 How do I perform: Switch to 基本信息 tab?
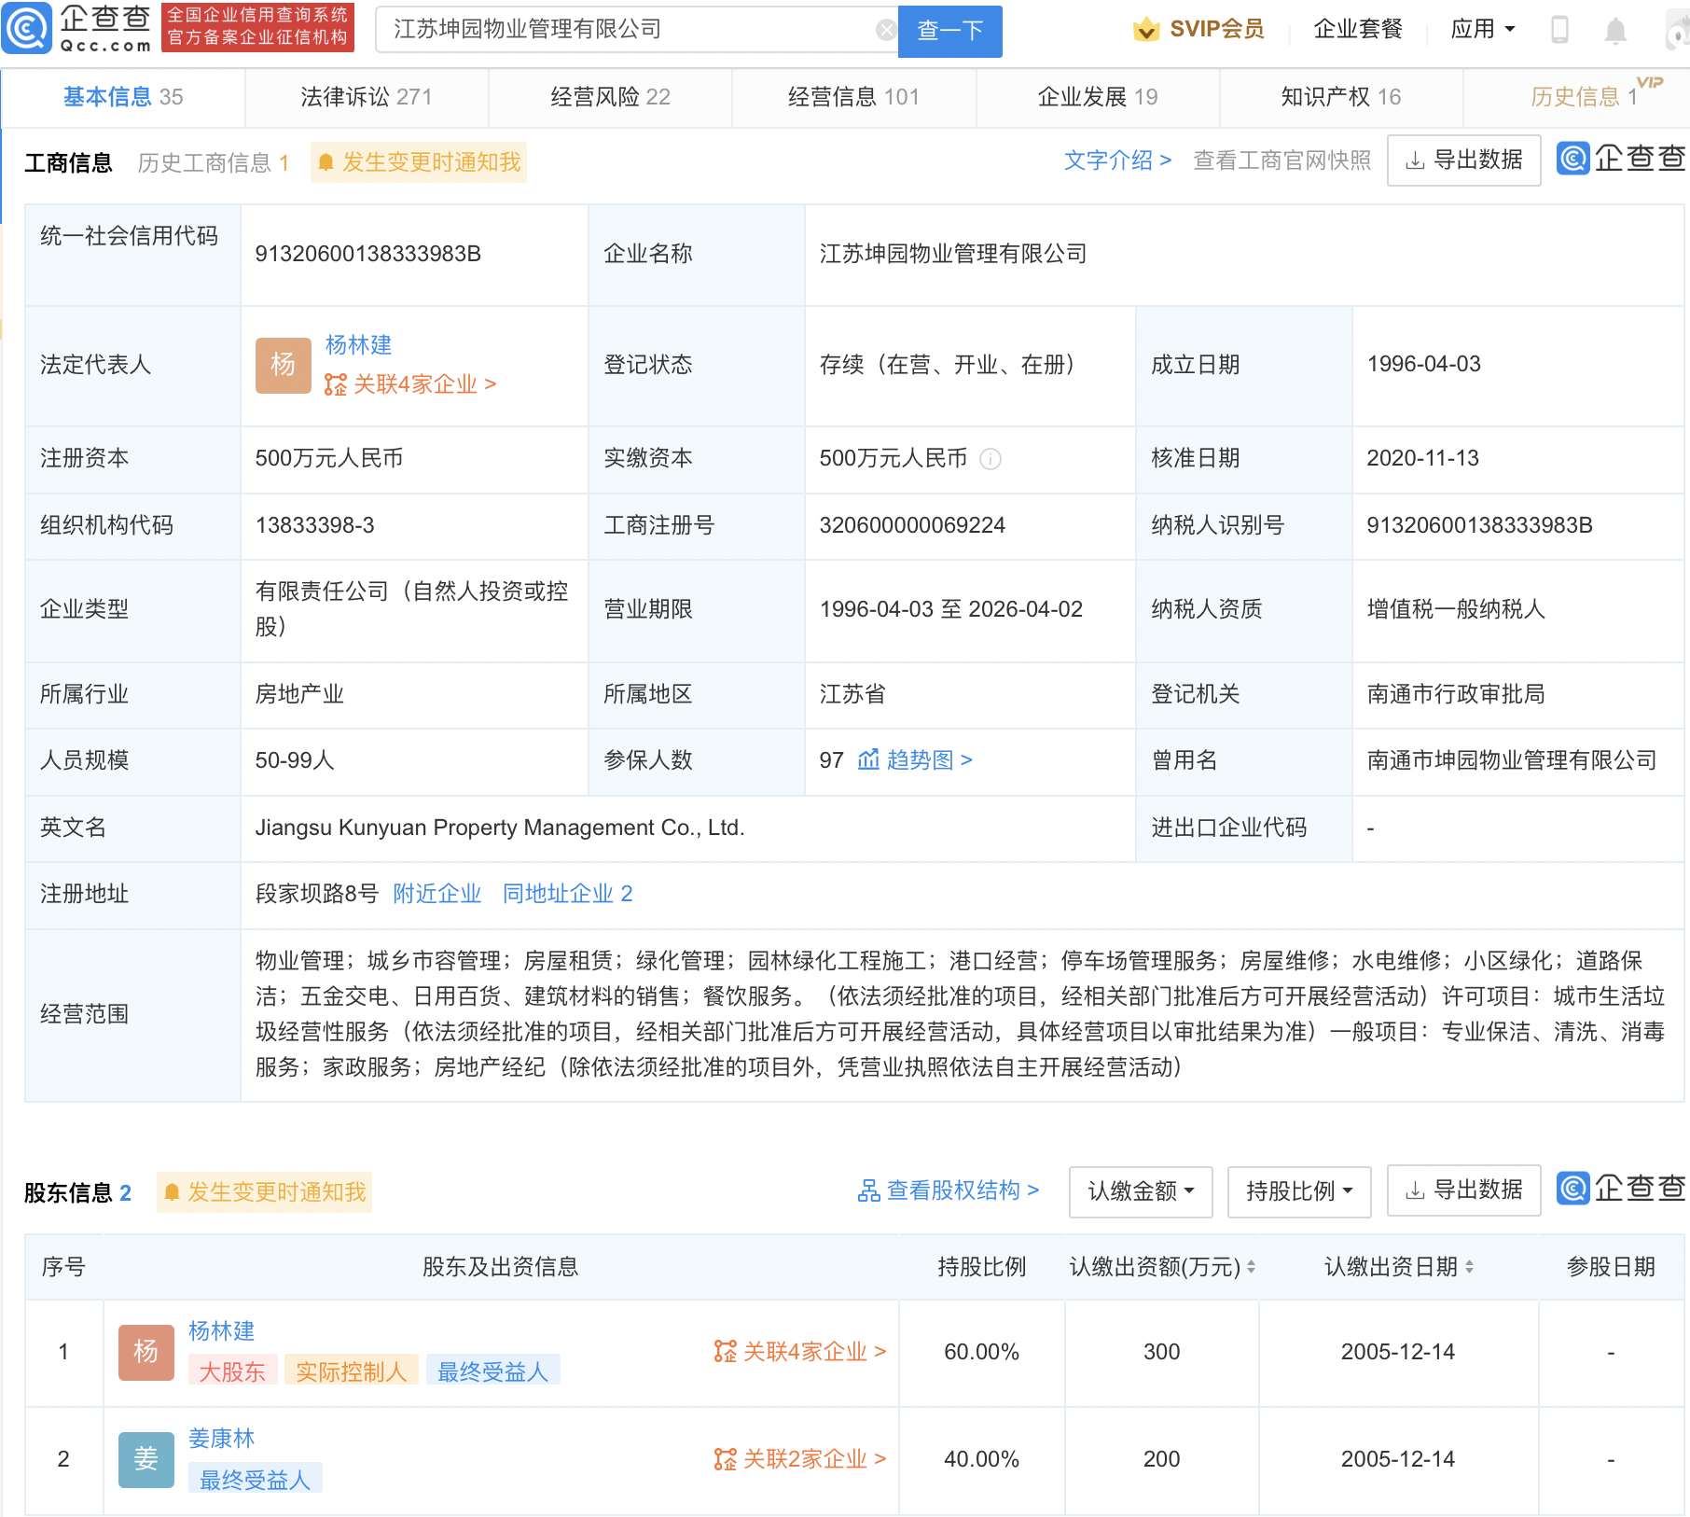(123, 97)
